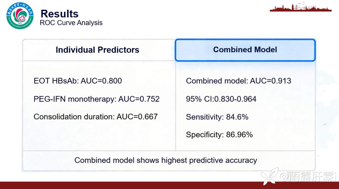Click the Sensitivity 84.6% line
This screenshot has height=189, width=339.
point(217,117)
